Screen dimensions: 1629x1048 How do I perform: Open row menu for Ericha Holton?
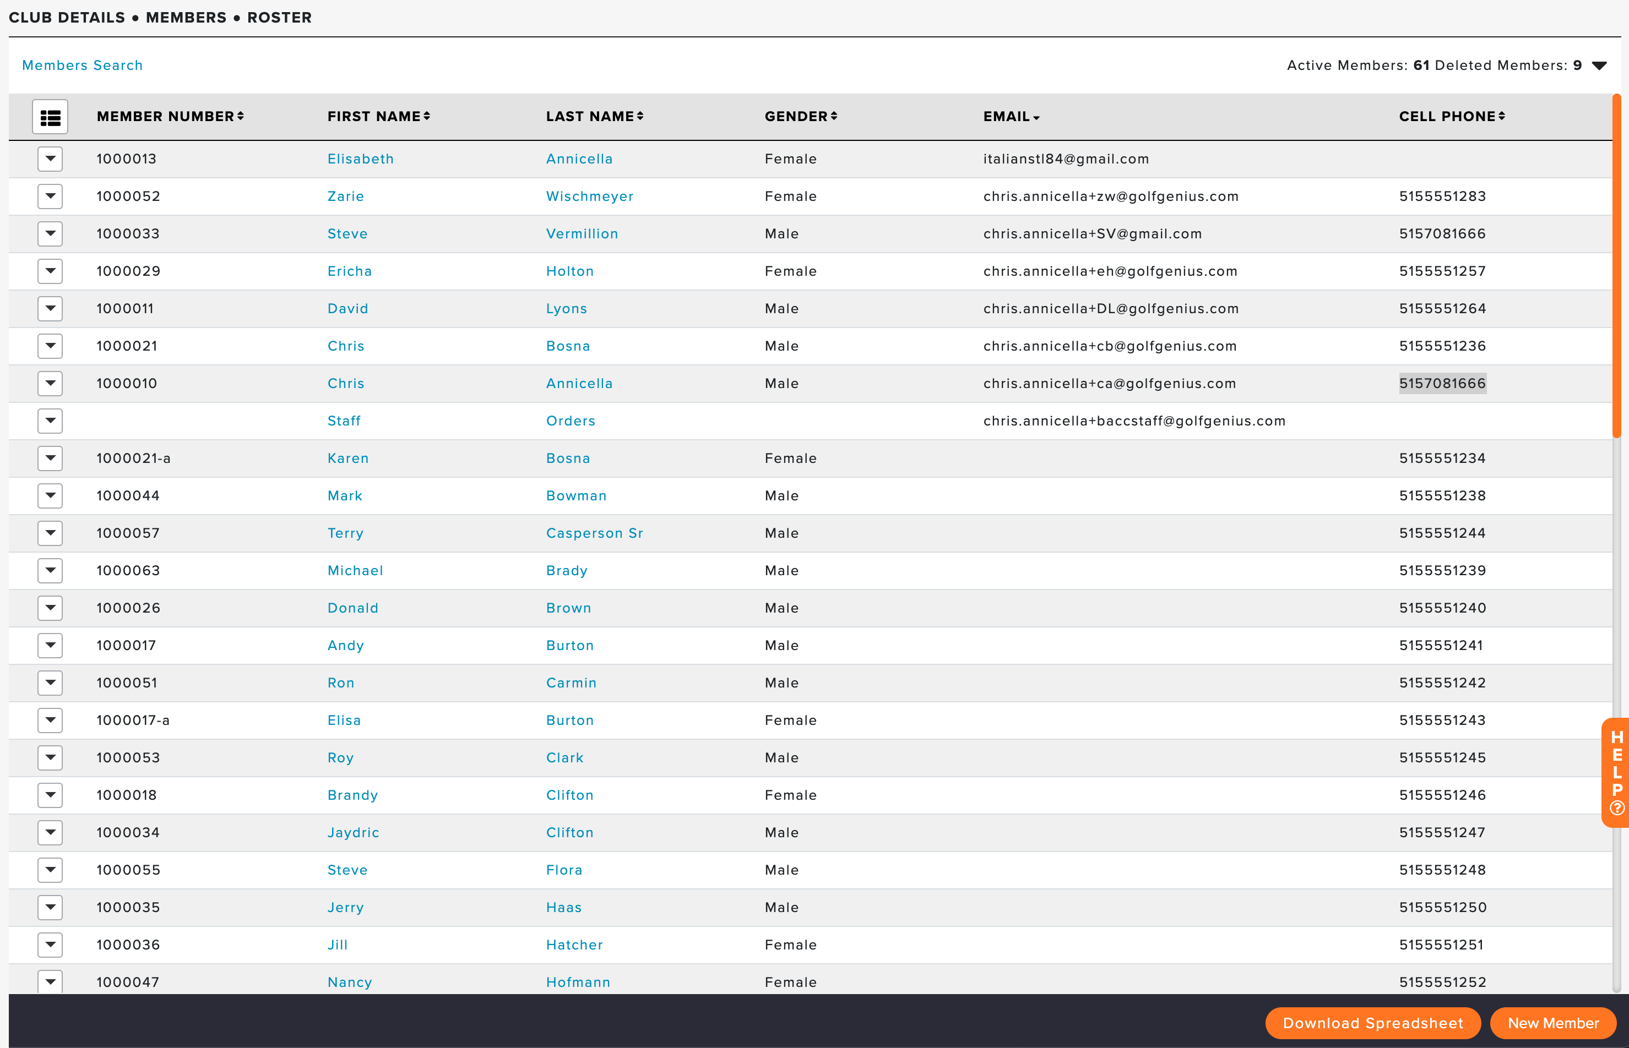50,271
